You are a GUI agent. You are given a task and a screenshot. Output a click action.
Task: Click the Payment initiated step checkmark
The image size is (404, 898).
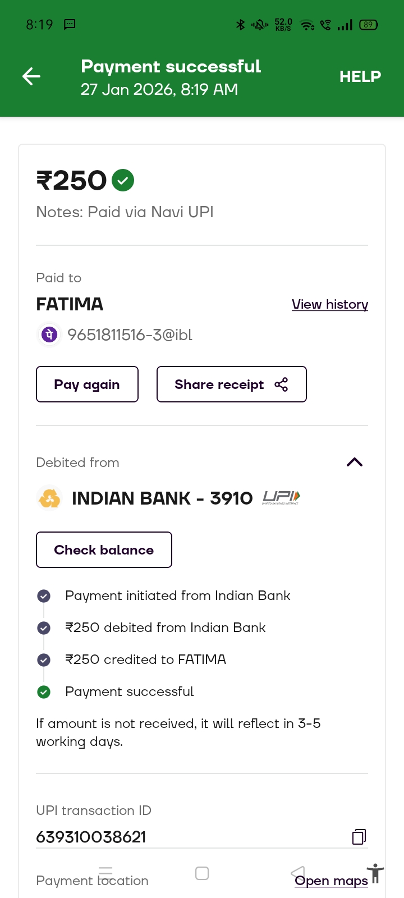44,596
